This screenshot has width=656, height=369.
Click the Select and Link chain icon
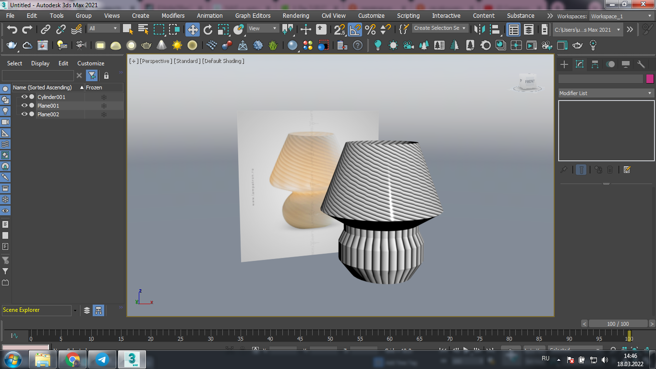click(46, 30)
